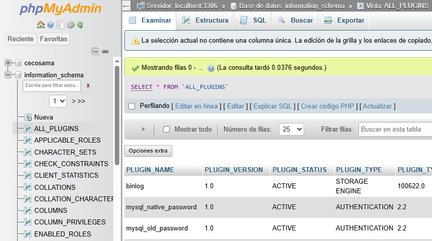Reload the navigation panel with green refresh icon
The image size is (432, 241).
click(80, 25)
